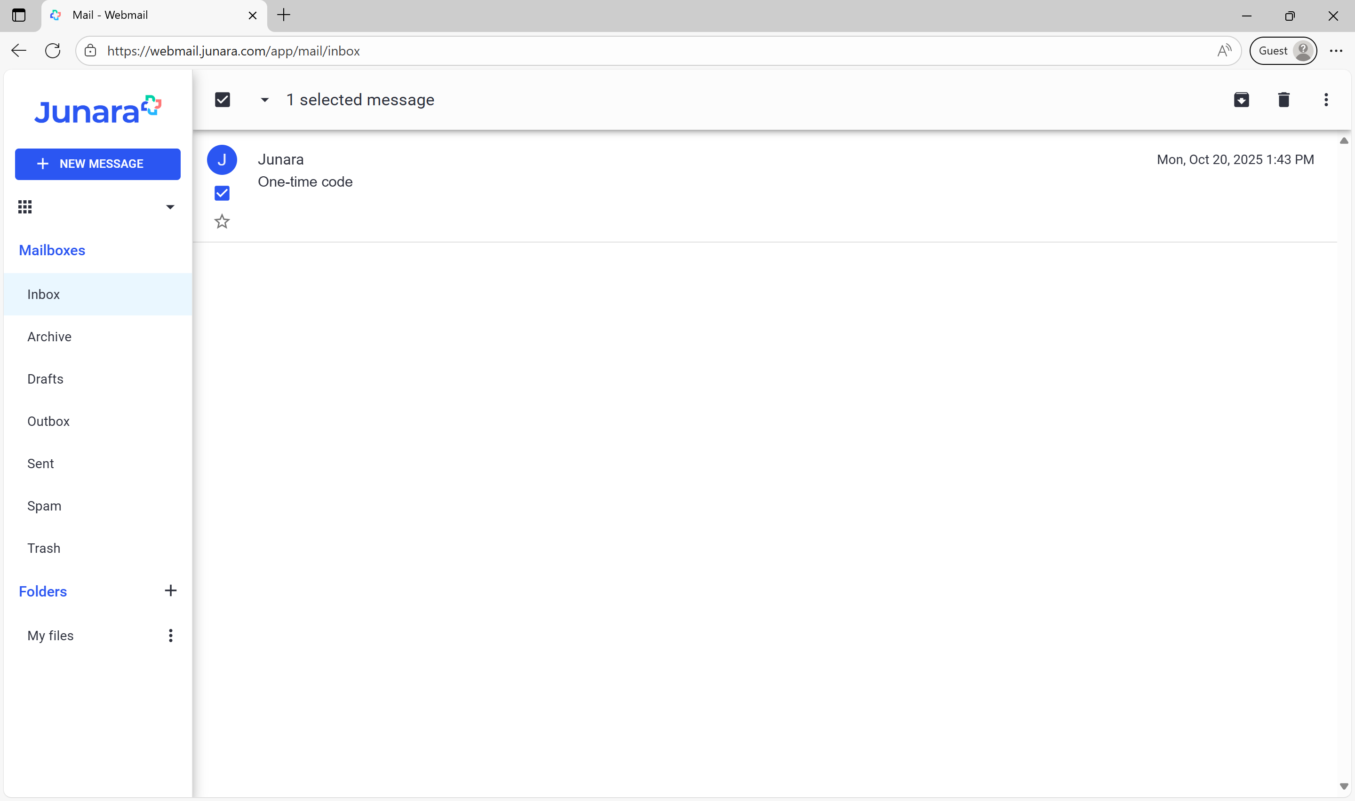
Task: Activate Read aloud in address bar
Action: point(1224,51)
